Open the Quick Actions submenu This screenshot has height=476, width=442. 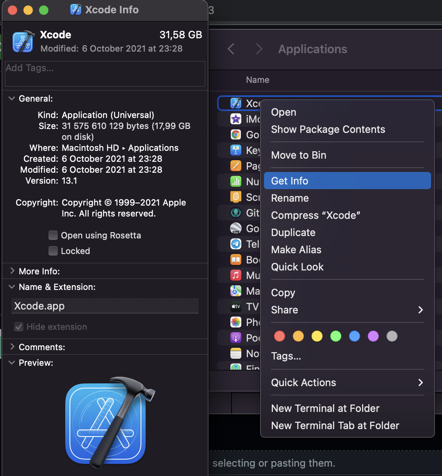(304, 383)
